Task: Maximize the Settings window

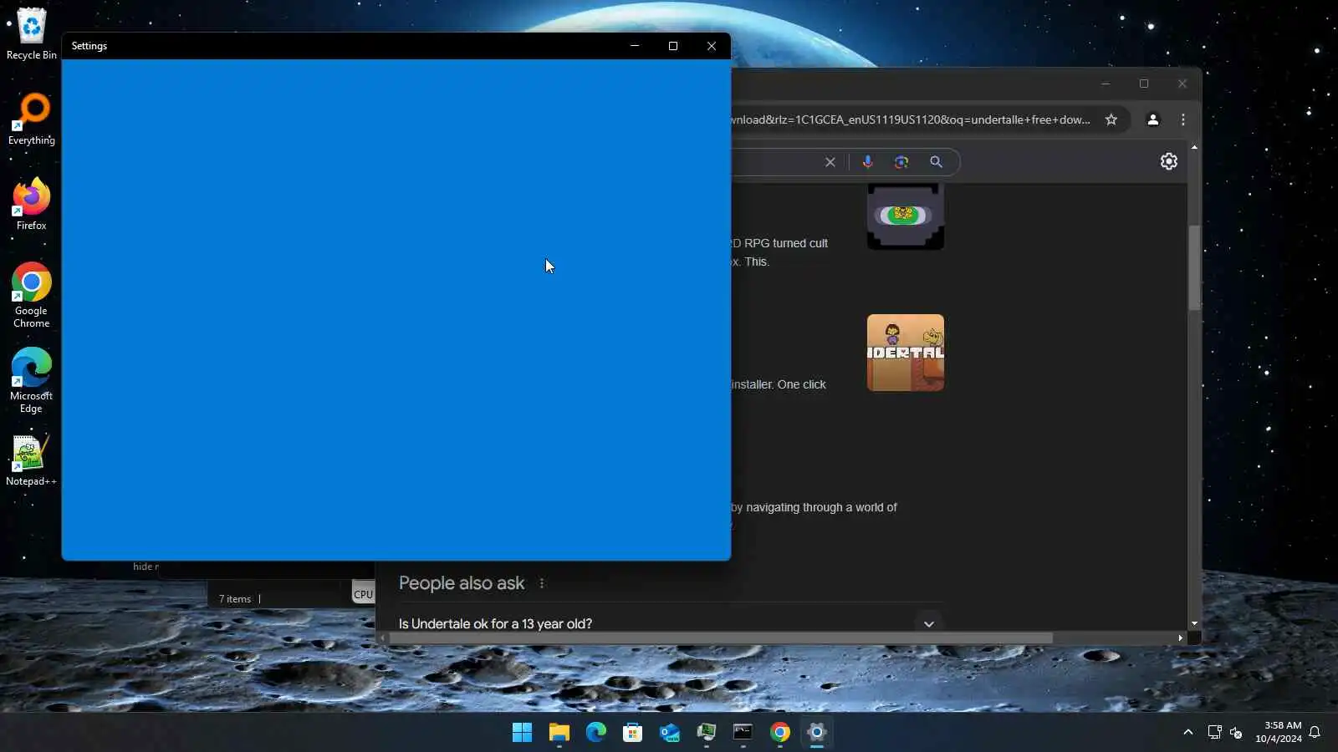Action: pos(673,46)
